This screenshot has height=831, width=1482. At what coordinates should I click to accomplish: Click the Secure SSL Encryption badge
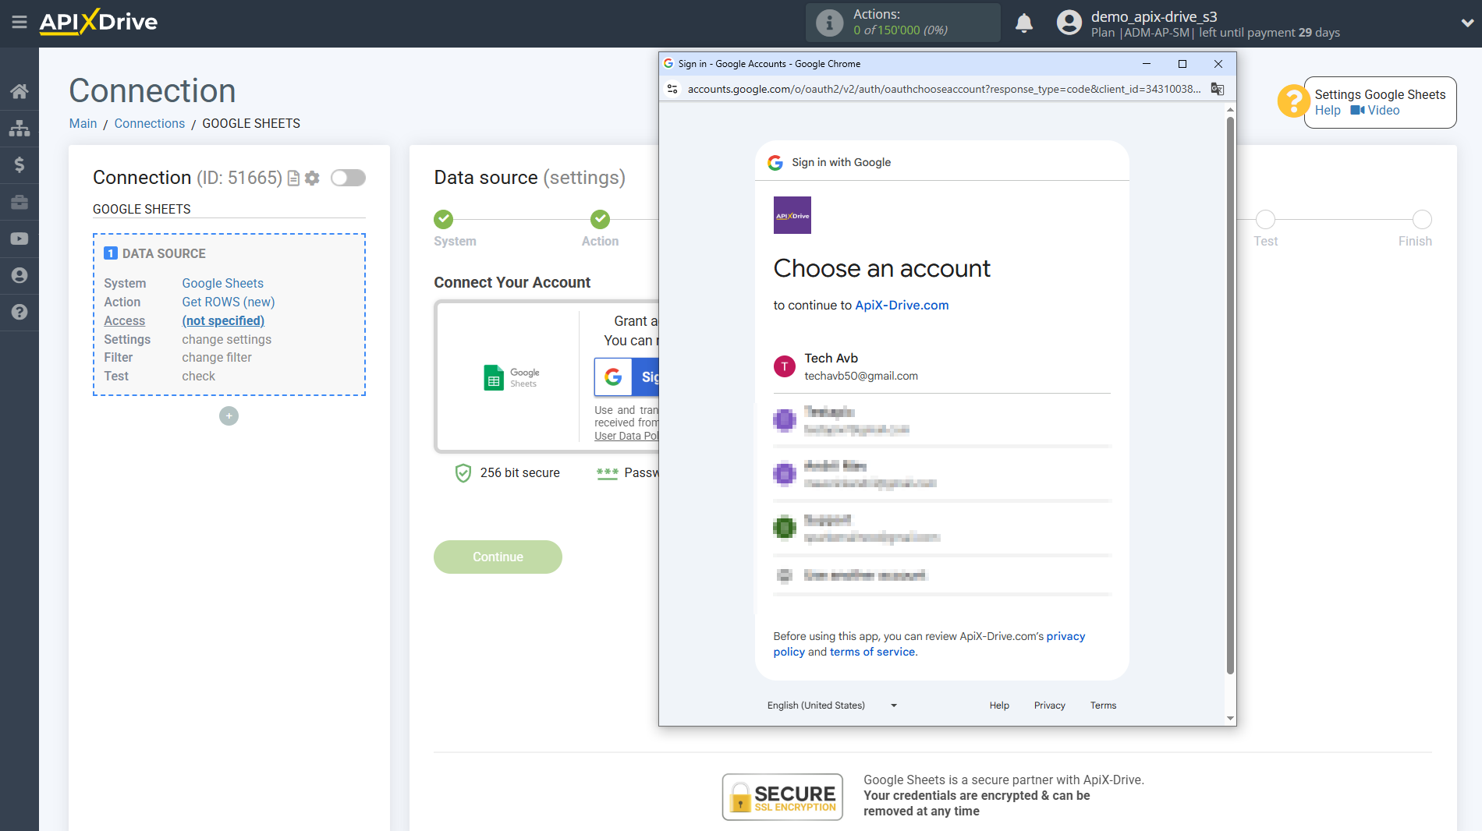(782, 797)
